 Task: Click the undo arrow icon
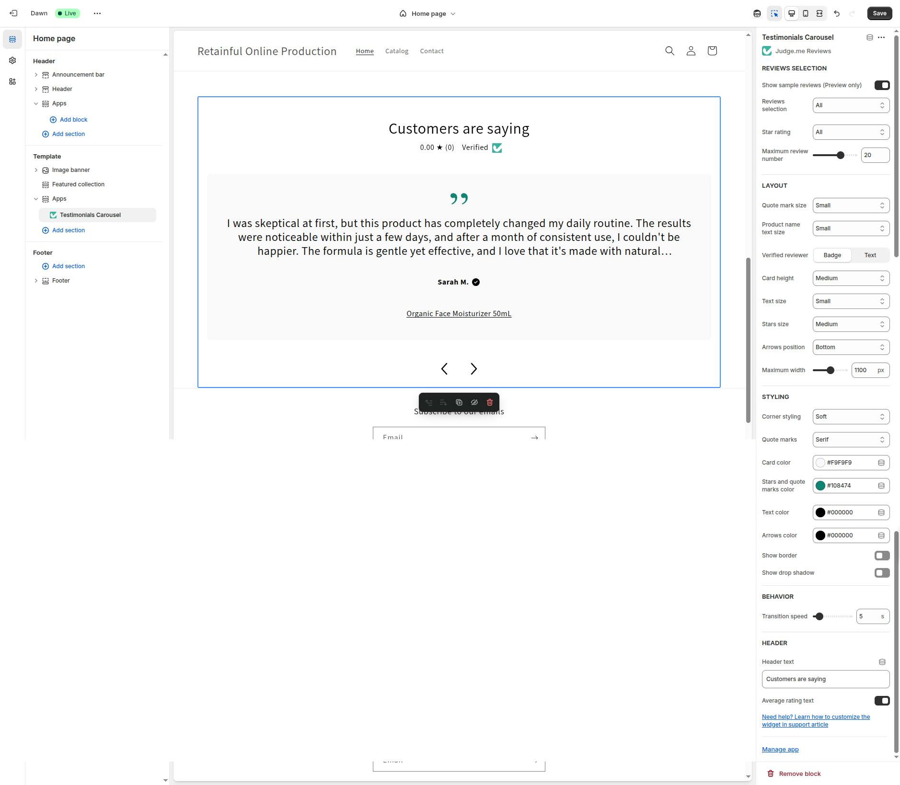click(837, 13)
